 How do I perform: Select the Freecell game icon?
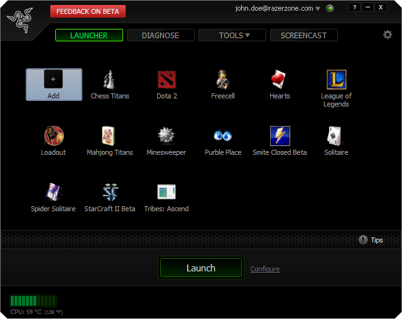click(x=223, y=80)
